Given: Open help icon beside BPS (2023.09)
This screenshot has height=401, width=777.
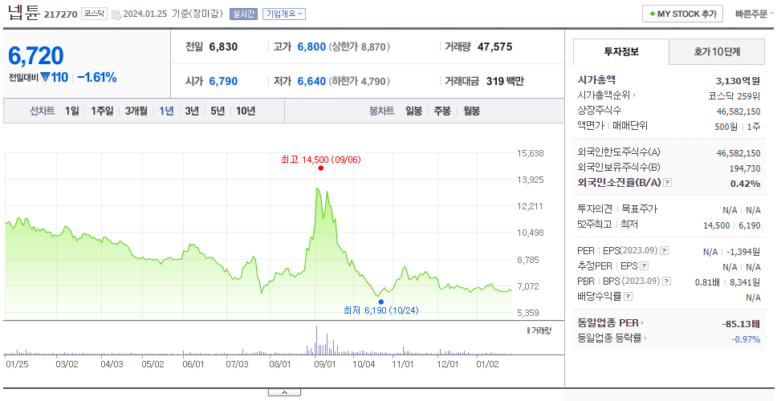Looking at the screenshot, I should (667, 282).
